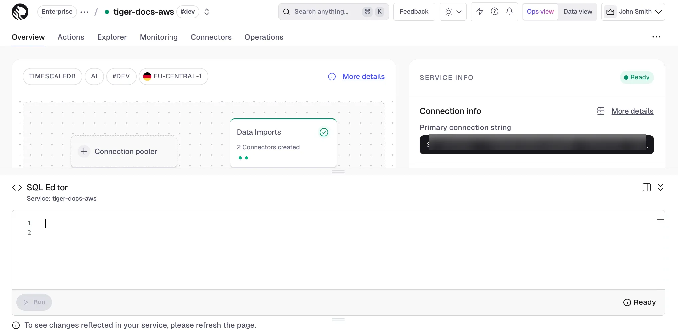Click the 2 Connectors created text
This screenshot has height=335, width=678.
click(x=268, y=147)
